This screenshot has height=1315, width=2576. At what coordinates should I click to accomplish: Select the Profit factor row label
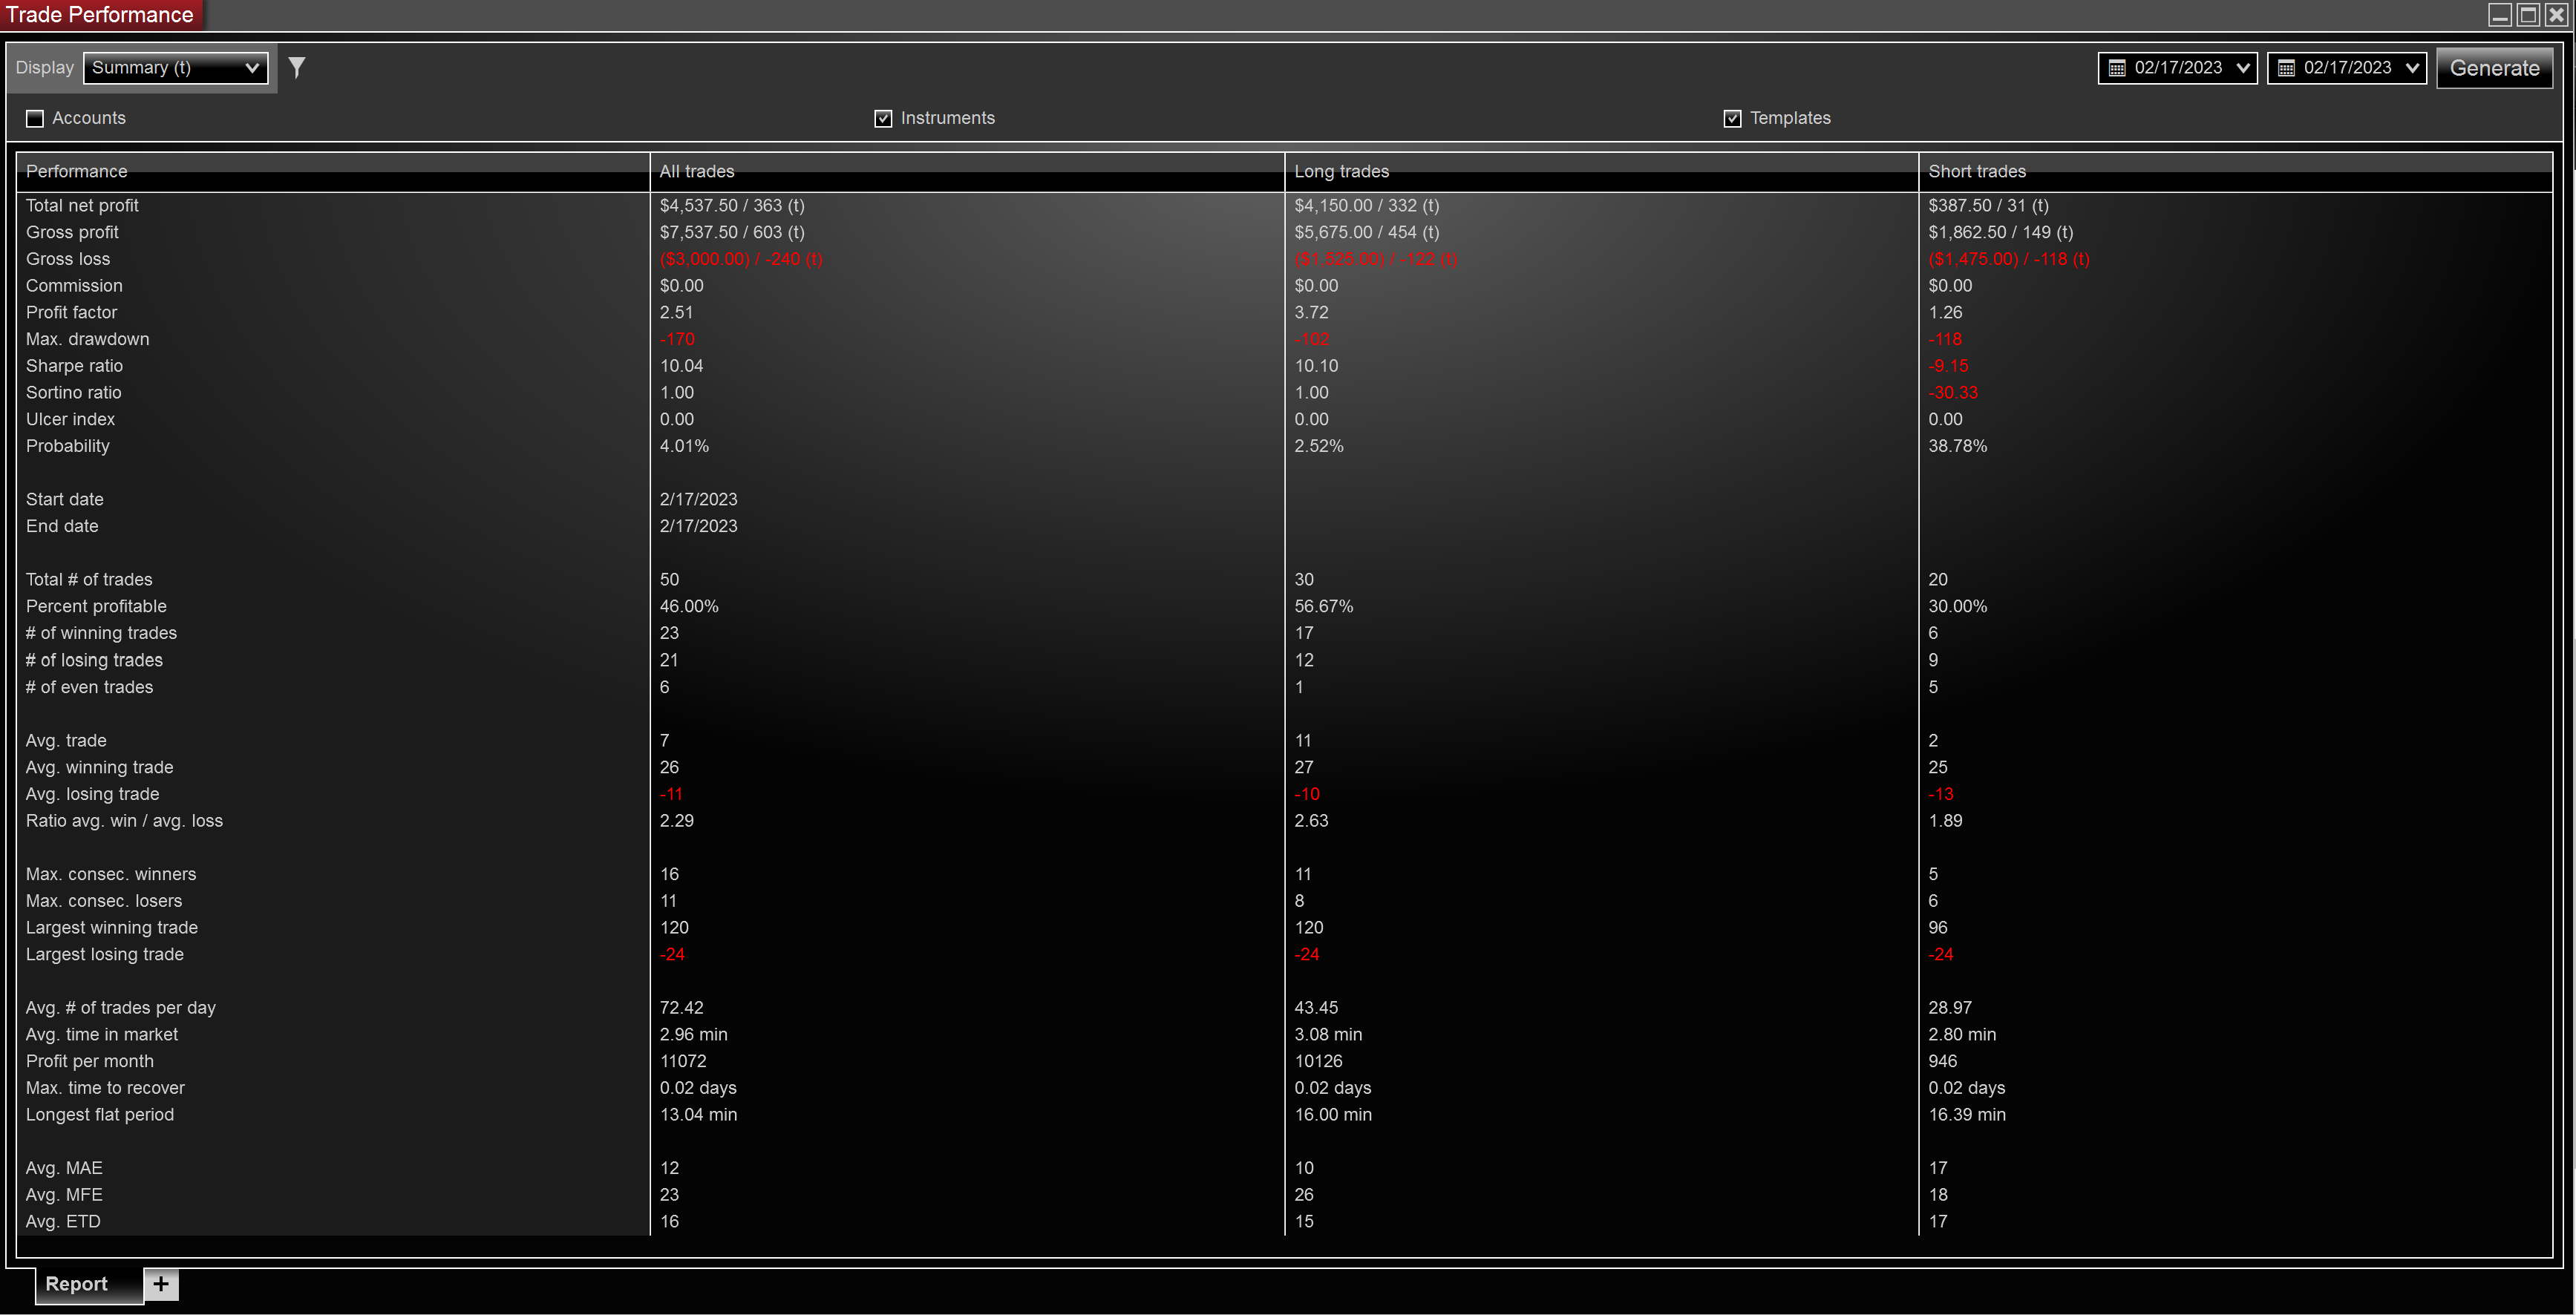pyautogui.click(x=71, y=312)
